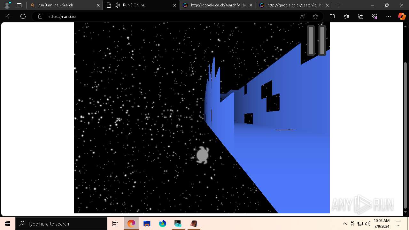Click the gray runner character
This screenshot has width=409, height=230.
click(x=202, y=155)
